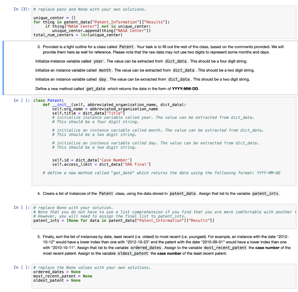Click the inline code 'oldest_patent' in instruction 5

[x=133, y=253]
